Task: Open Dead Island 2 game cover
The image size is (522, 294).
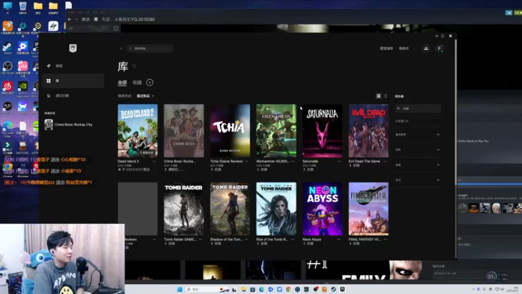Action: point(138,130)
